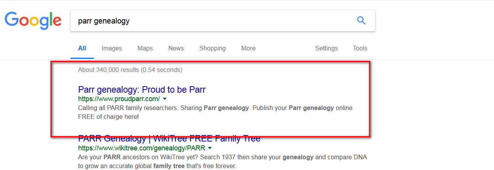Viewport: 494px width, 170px height.
Task: Open 'Parr genealogy: Proud to be Parr' result
Action: (142, 90)
